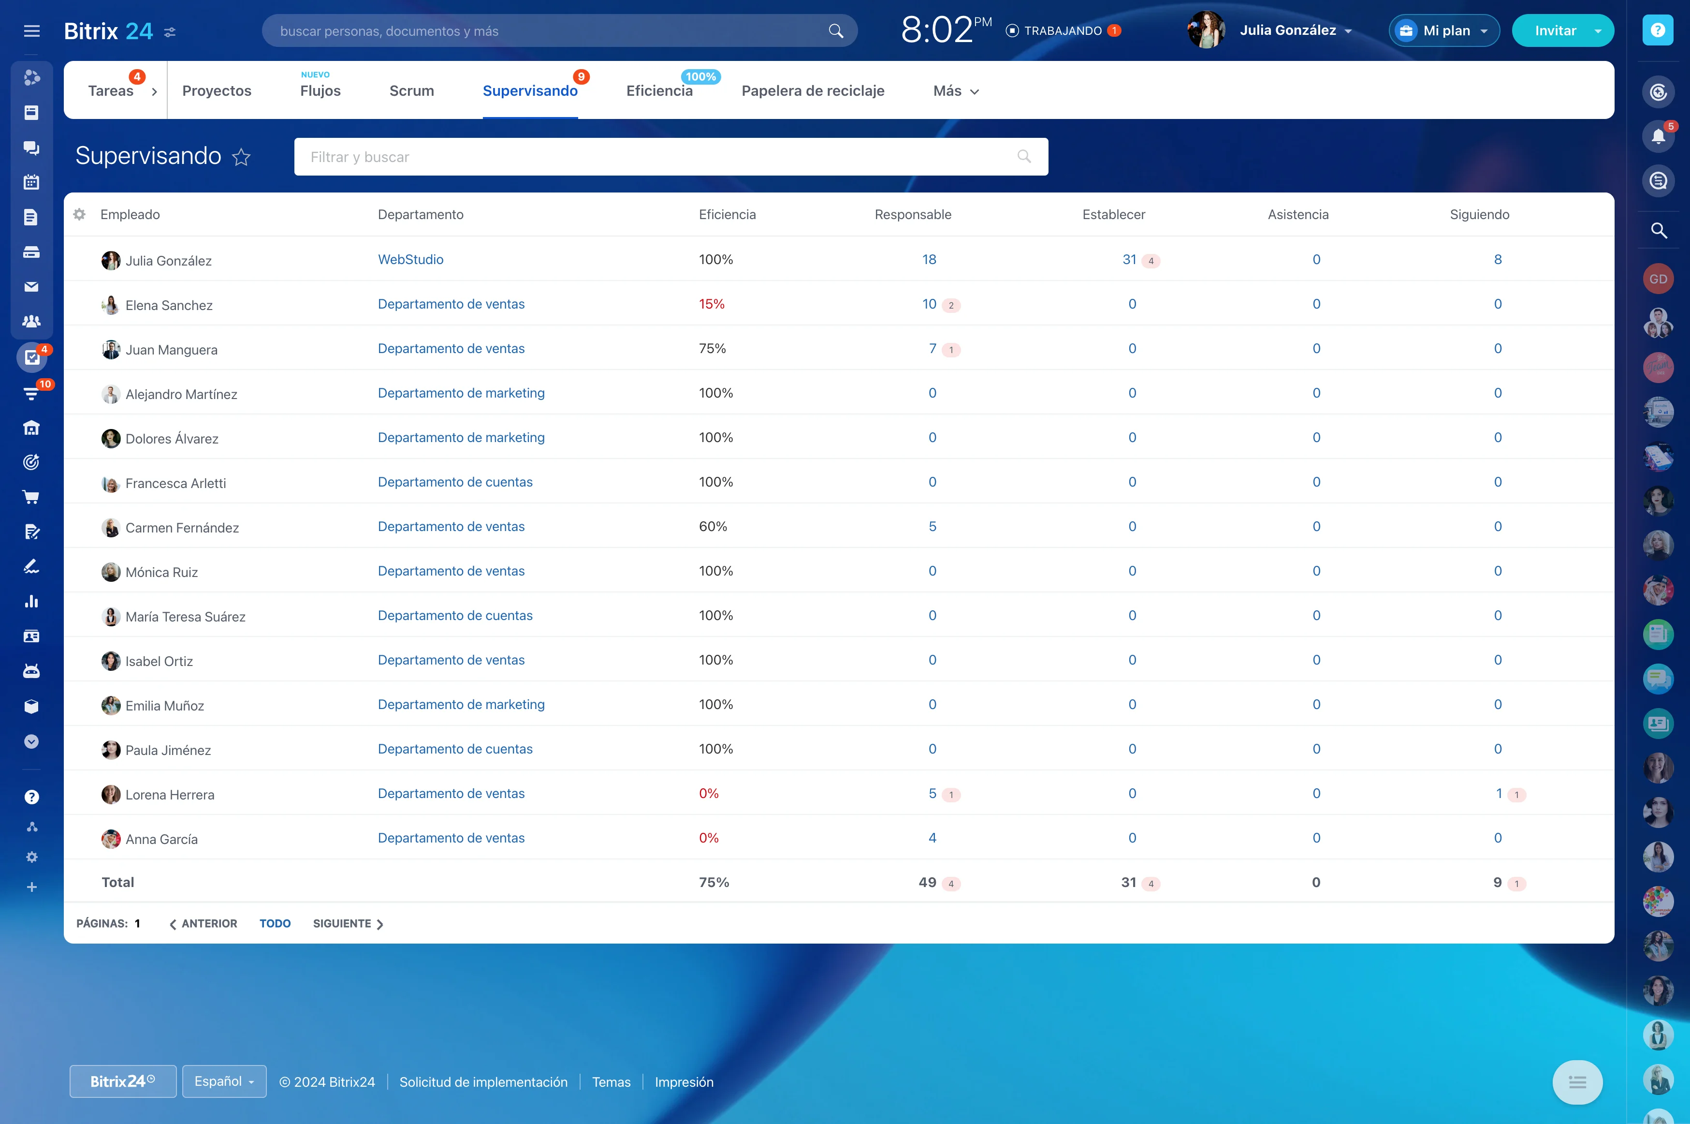The height and width of the screenshot is (1124, 1690).
Task: Open the Scrum tab
Action: [x=411, y=91]
